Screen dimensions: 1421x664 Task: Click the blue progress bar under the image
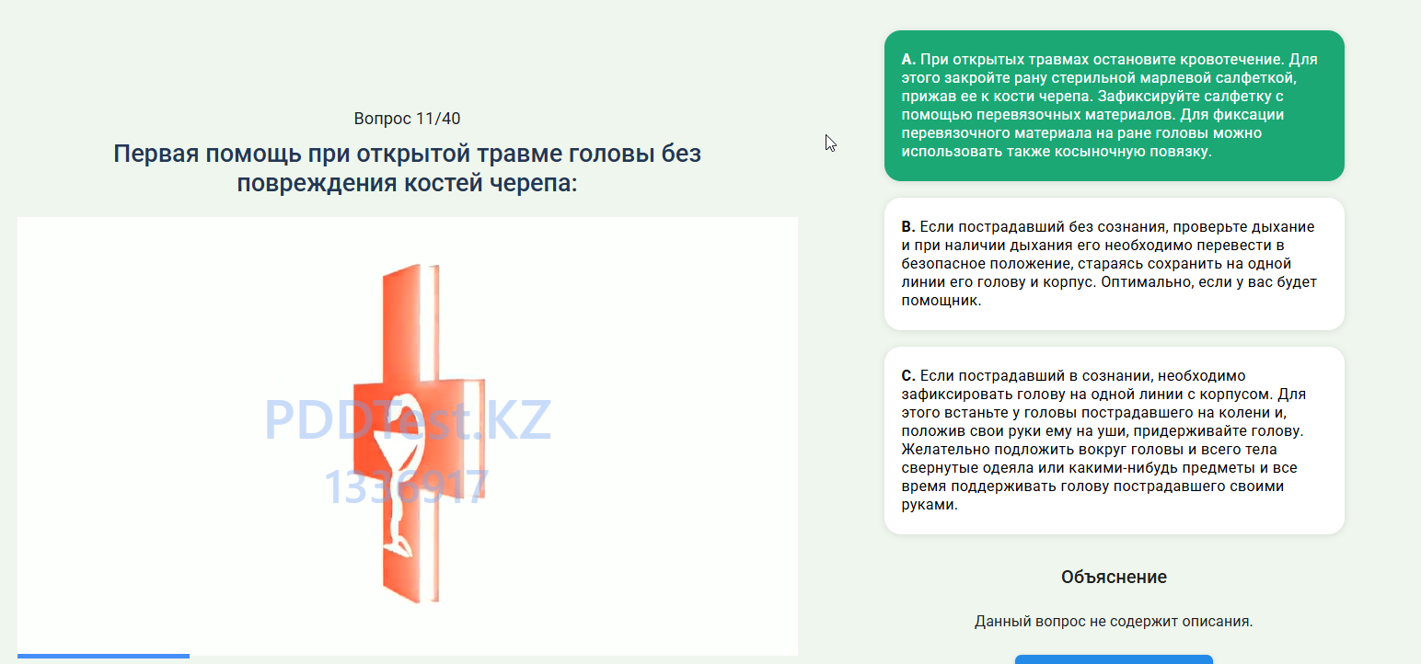103,656
